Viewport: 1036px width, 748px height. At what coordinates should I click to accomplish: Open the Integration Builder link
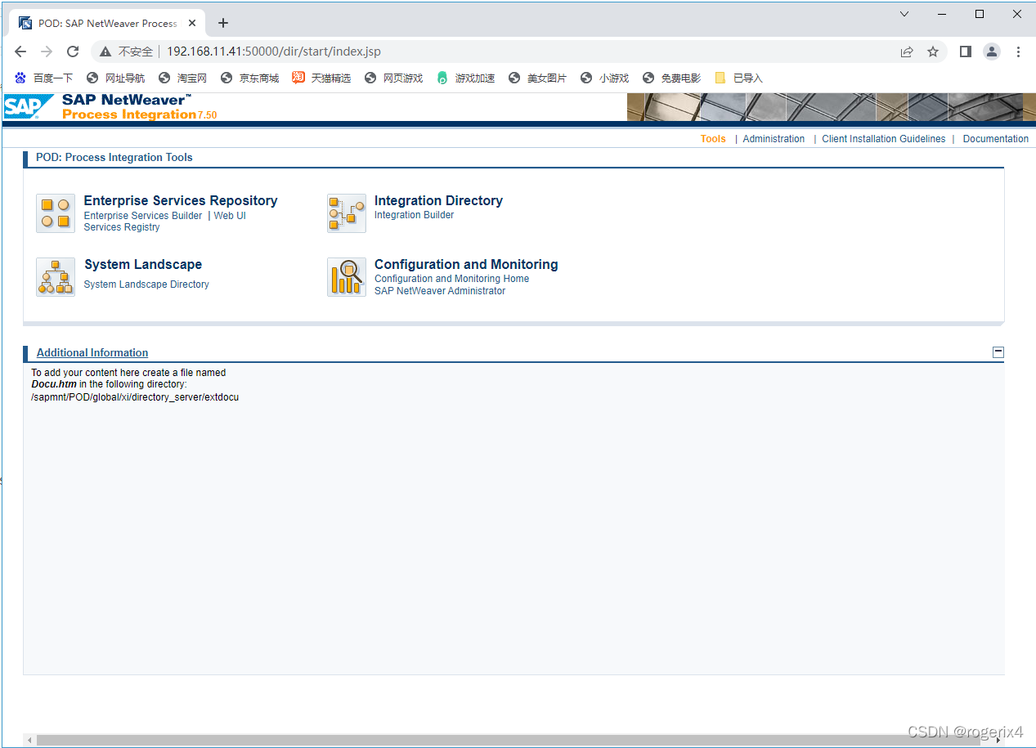pos(415,215)
